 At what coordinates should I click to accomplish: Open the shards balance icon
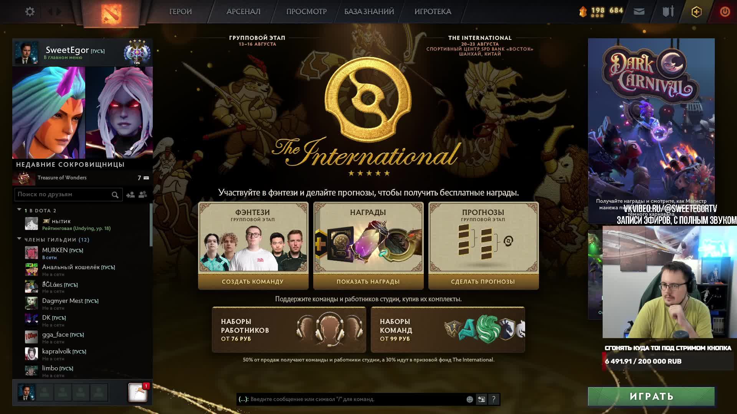(583, 11)
